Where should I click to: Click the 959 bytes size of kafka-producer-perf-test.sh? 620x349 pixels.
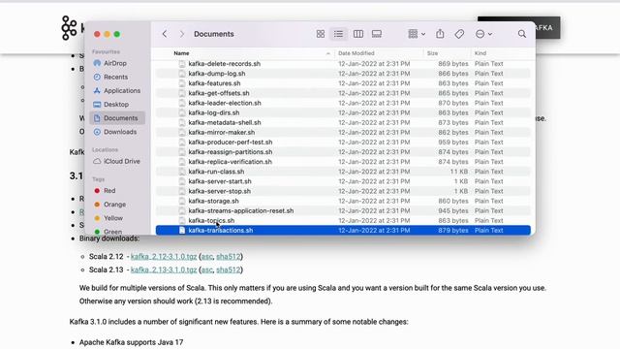coord(453,143)
